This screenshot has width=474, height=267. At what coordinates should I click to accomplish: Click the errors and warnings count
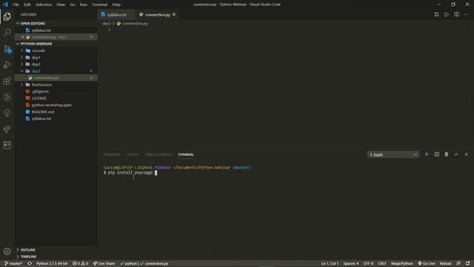click(81, 263)
